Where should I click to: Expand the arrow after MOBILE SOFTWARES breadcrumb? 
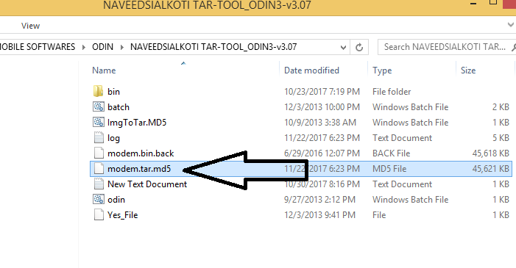pos(84,47)
